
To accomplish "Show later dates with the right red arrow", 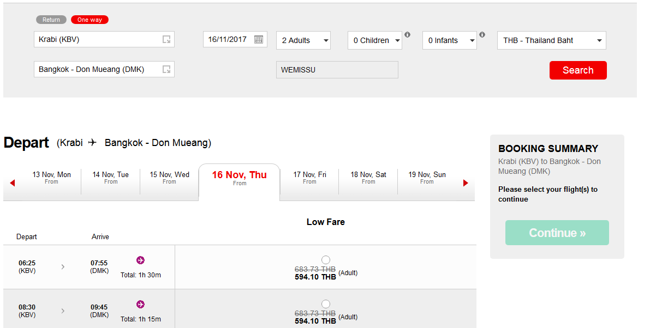I will 466,183.
